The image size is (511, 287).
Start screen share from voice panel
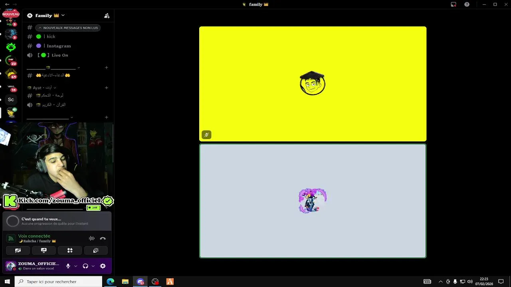coord(44,250)
